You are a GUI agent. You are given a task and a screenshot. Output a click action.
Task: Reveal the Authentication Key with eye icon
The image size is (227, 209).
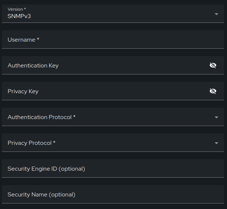[213, 65]
